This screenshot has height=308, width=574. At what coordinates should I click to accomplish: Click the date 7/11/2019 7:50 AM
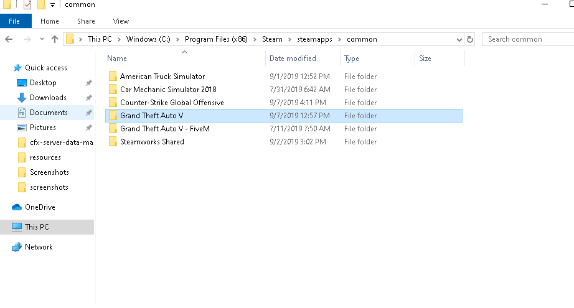point(300,129)
